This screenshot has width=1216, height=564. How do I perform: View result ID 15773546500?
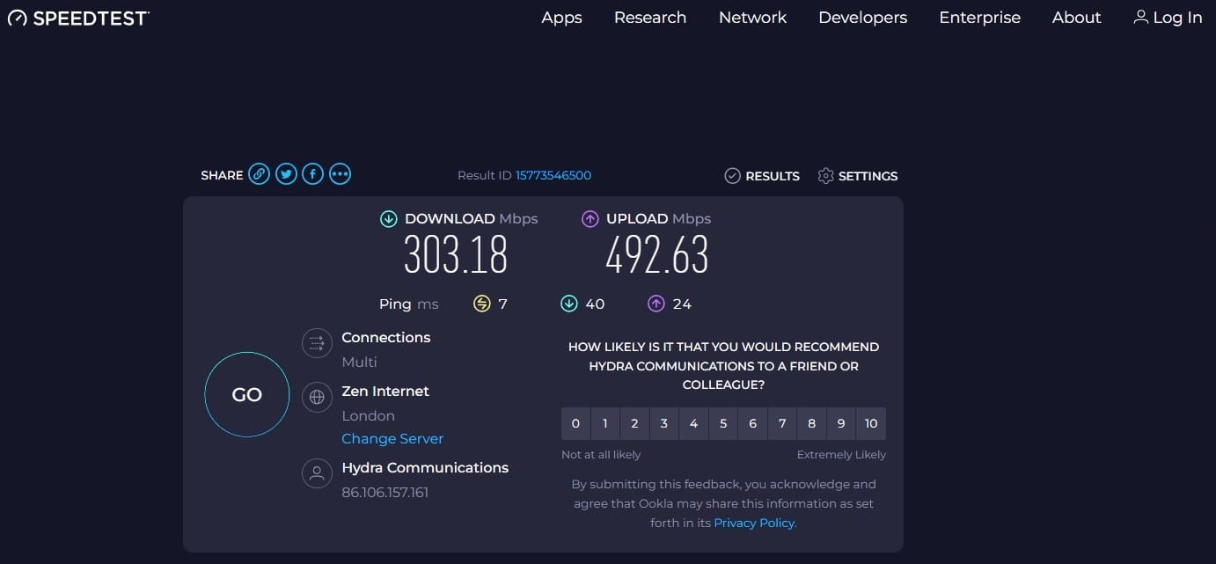point(553,175)
